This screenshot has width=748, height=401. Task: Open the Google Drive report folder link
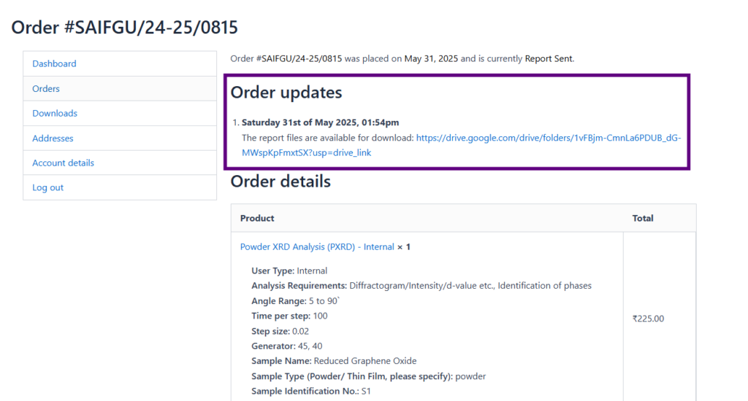click(x=461, y=145)
